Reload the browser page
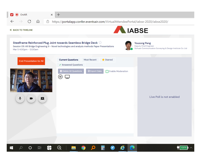This screenshot has width=201, height=163. (x=29, y=22)
